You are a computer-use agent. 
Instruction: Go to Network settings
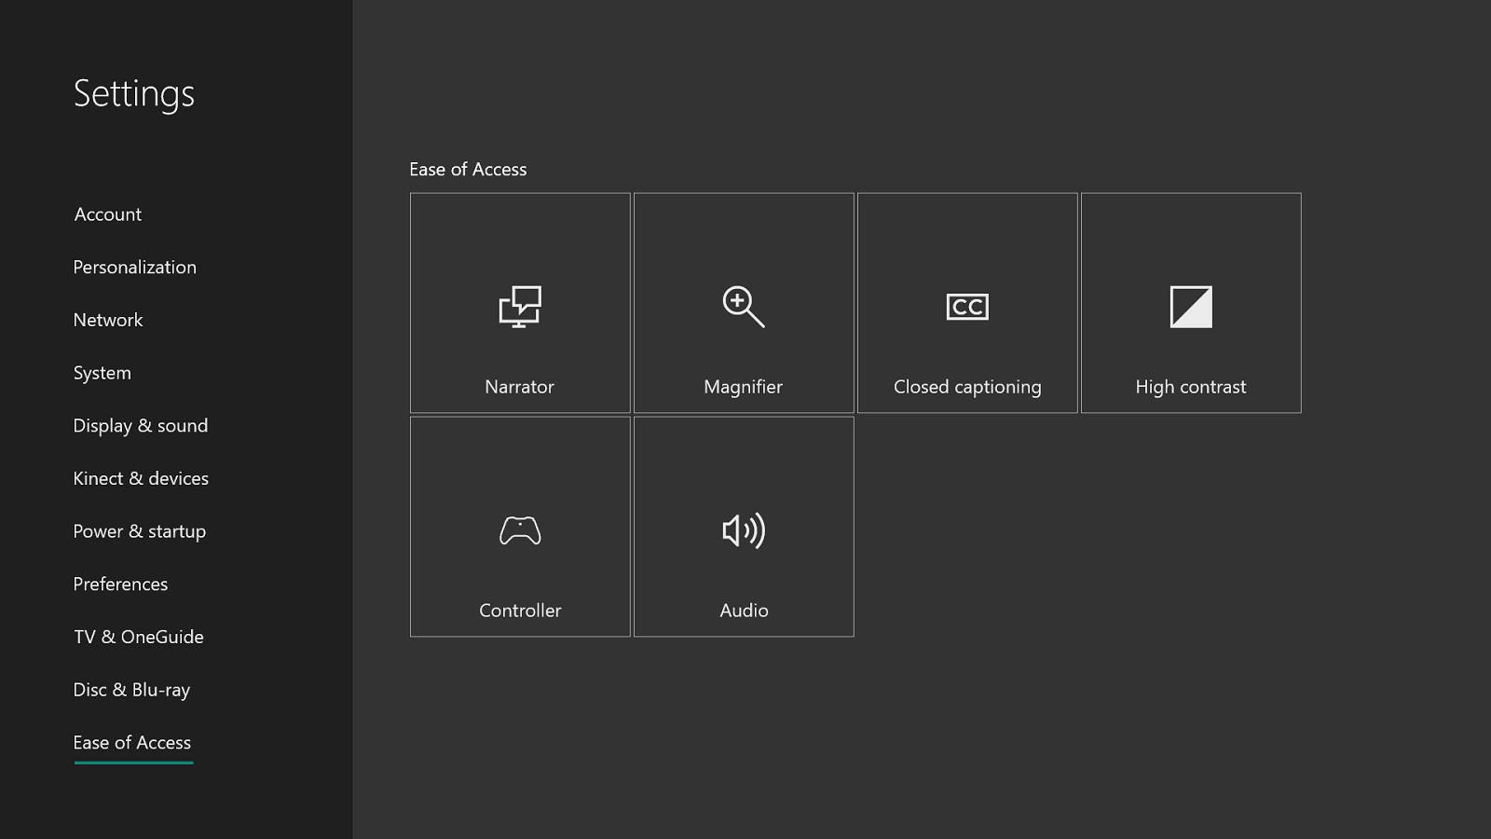point(108,320)
